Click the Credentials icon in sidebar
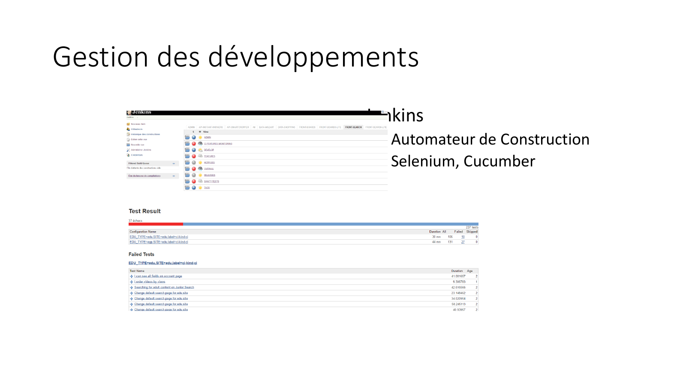This screenshot has height=386, width=686. point(128,155)
